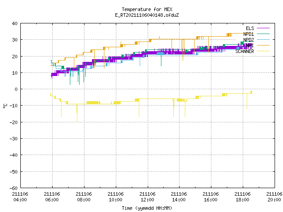Click the y-axis label -50
Screen dimensions: 283x212
click(x=14, y=172)
